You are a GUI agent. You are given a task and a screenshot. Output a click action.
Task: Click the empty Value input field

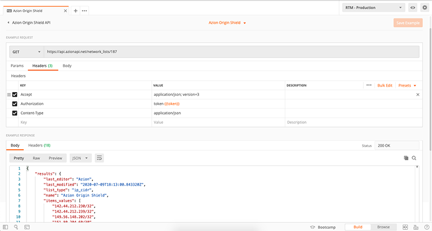pyautogui.click(x=218, y=122)
